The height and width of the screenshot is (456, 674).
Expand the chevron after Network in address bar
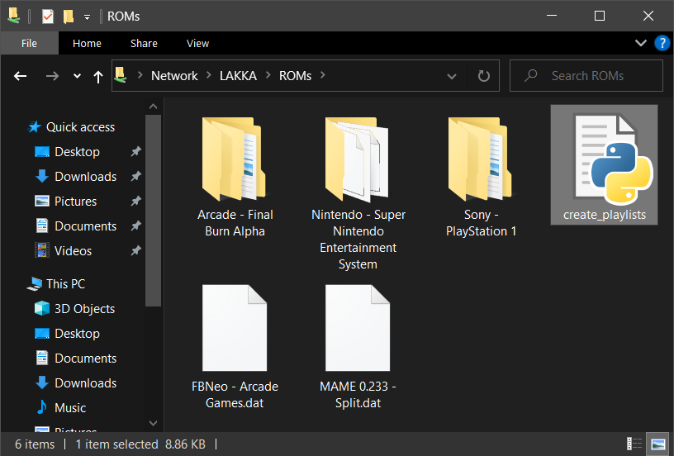coord(209,75)
